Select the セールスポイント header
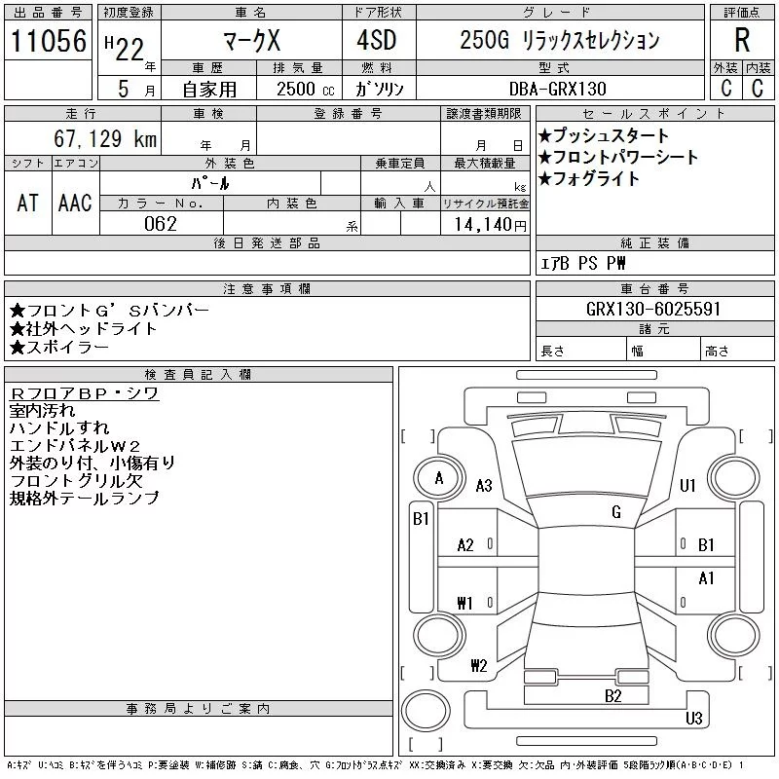The image size is (779, 779). [x=654, y=113]
